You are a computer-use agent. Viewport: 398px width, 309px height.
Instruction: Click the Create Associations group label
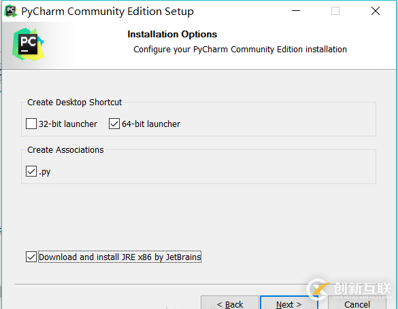[65, 149]
